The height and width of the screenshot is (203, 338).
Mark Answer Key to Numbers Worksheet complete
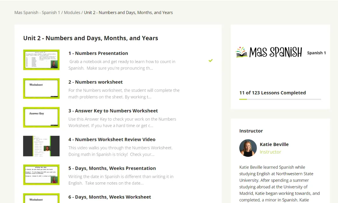(210, 118)
